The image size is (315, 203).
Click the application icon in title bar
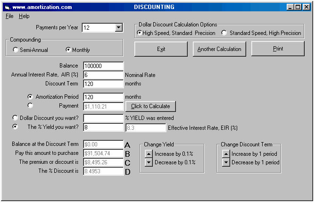click(x=7, y=7)
